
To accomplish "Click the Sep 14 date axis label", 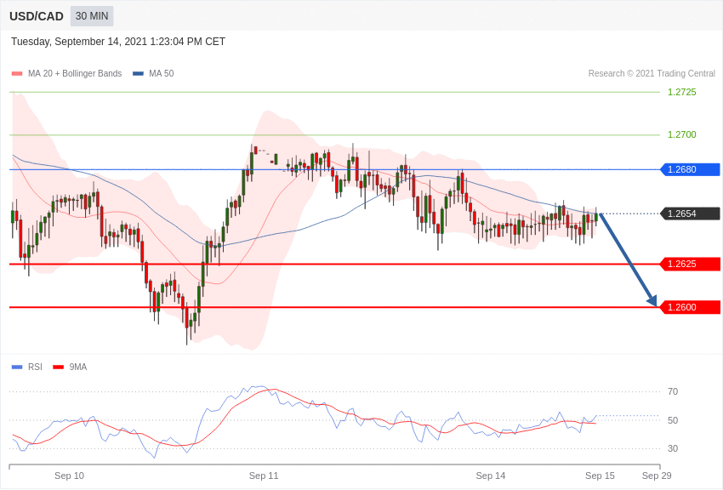I will [491, 476].
